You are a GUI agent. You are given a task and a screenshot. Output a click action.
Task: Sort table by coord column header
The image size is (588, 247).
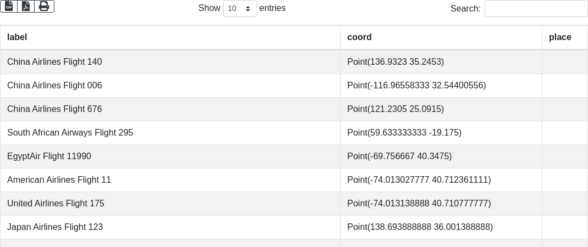[x=441, y=37]
